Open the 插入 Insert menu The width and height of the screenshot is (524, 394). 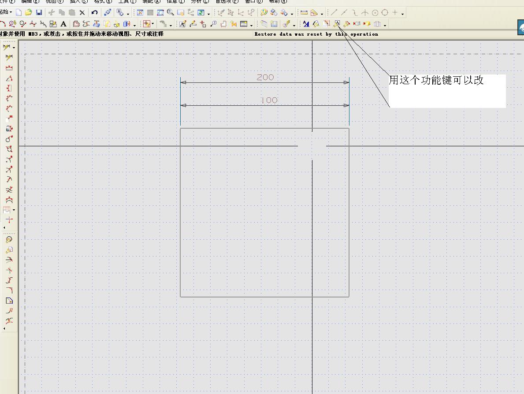79,2
